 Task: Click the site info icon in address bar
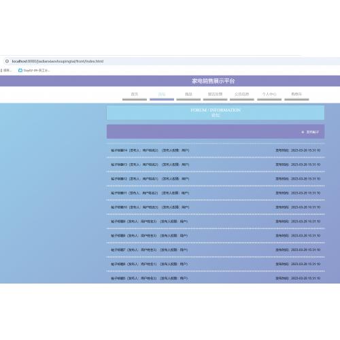tap(7, 61)
